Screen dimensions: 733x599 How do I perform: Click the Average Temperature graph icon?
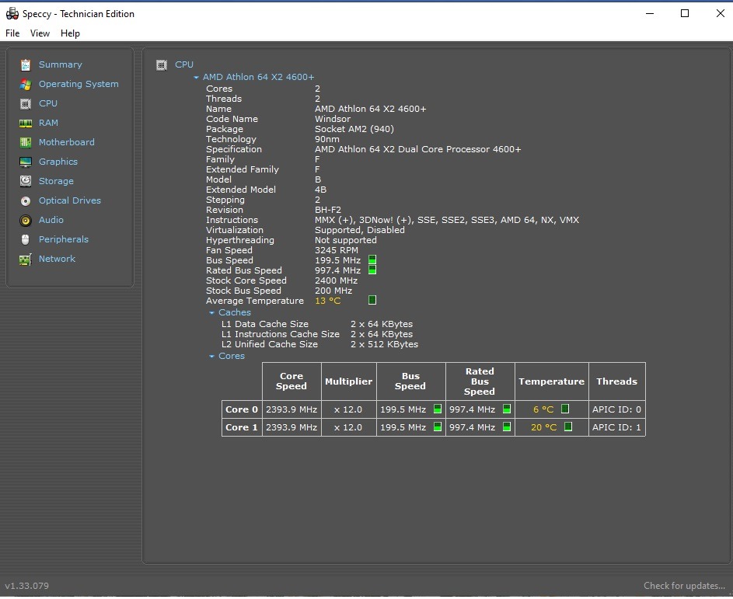(372, 300)
